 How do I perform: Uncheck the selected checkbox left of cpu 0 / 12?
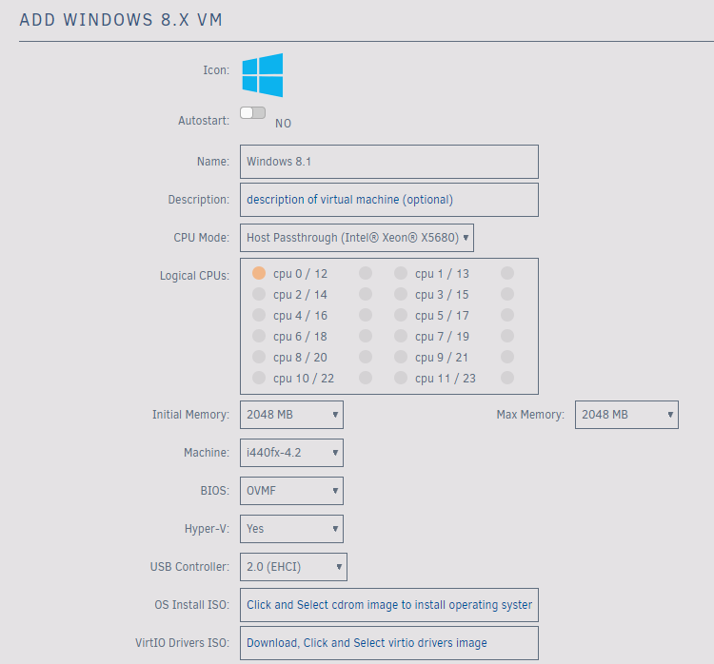click(259, 273)
